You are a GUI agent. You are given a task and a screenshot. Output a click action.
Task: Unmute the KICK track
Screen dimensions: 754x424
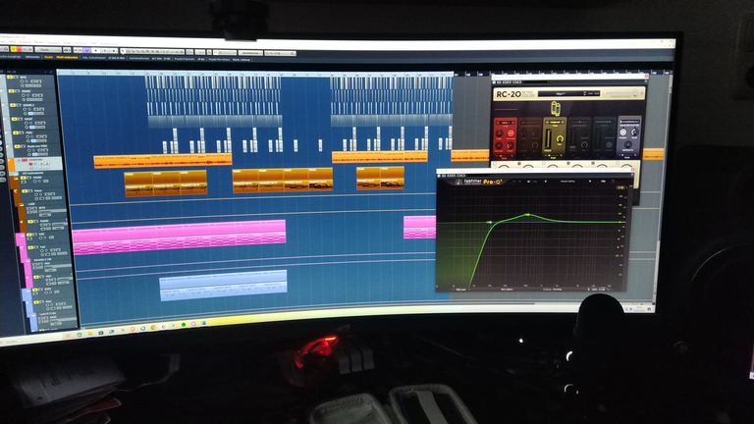[10, 78]
